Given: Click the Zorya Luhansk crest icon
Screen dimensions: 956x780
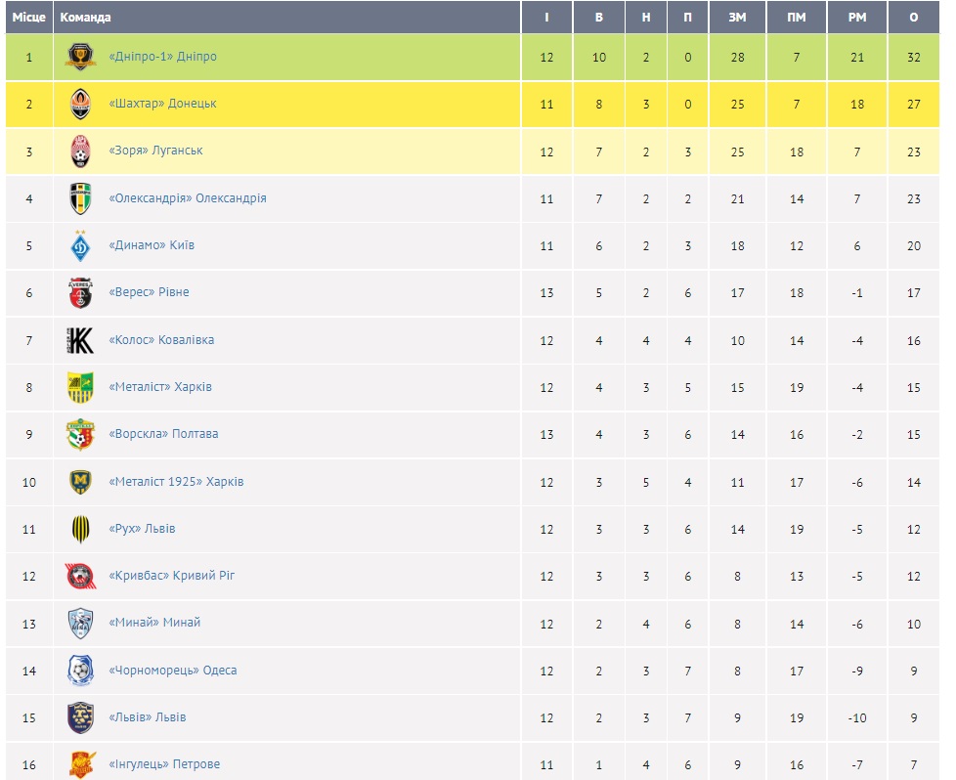Looking at the screenshot, I should (x=80, y=152).
